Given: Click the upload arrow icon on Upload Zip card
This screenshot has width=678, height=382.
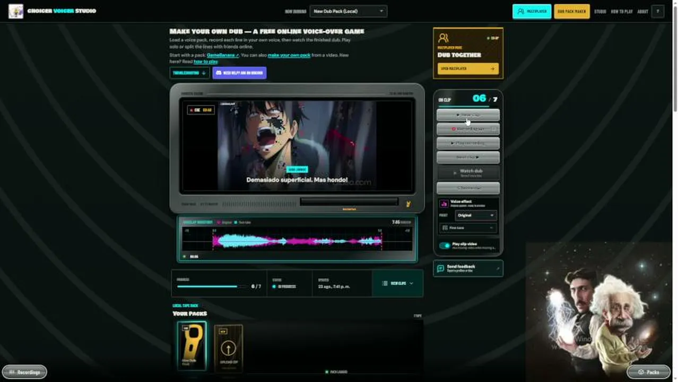Looking at the screenshot, I should pyautogui.click(x=228, y=349).
